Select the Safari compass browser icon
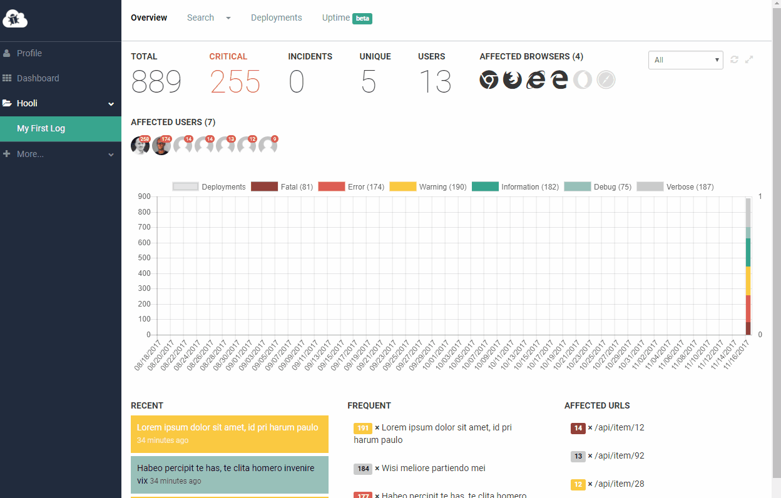Image resolution: width=781 pixels, height=498 pixels. point(606,79)
